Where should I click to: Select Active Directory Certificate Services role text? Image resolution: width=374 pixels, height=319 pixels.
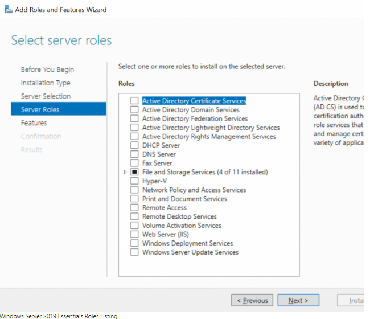point(194,101)
